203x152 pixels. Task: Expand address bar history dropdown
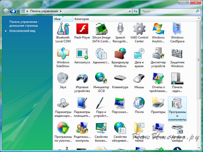[x=130, y=11]
